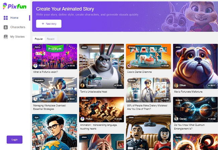Click the Characters sidebar icon
The width and height of the screenshot is (218, 150).
pos(6,27)
